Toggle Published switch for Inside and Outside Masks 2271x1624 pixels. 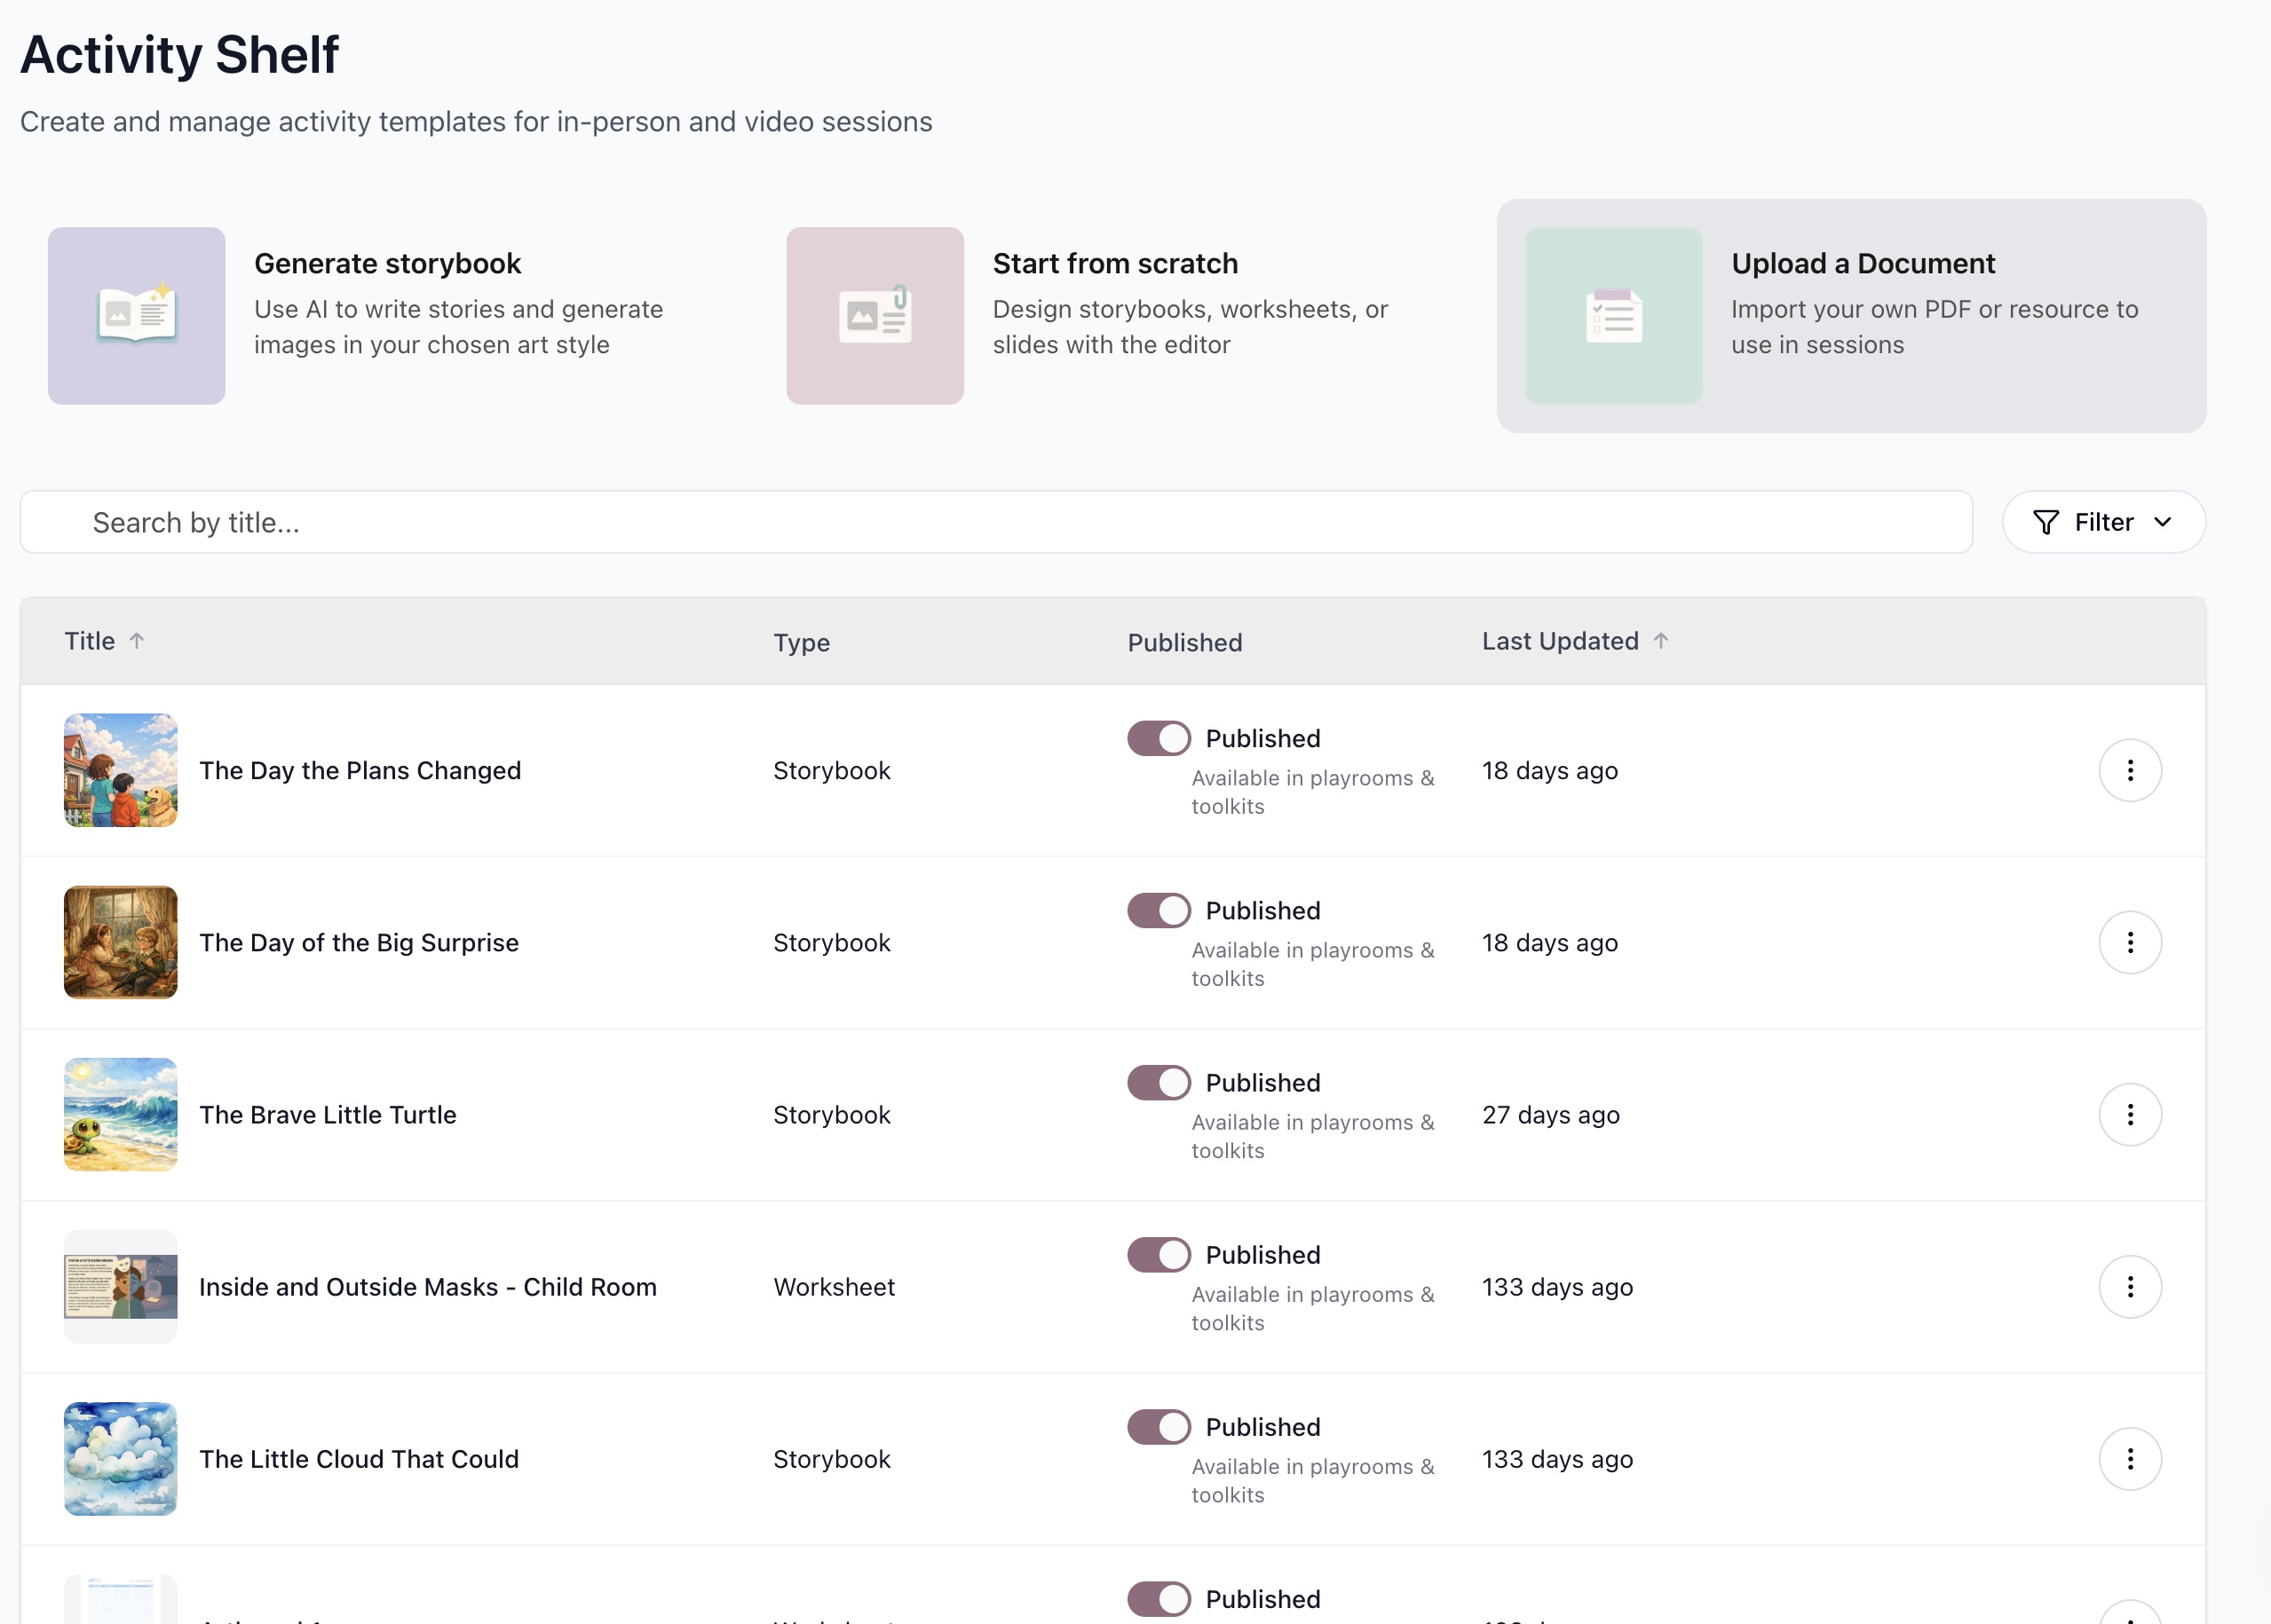tap(1159, 1254)
